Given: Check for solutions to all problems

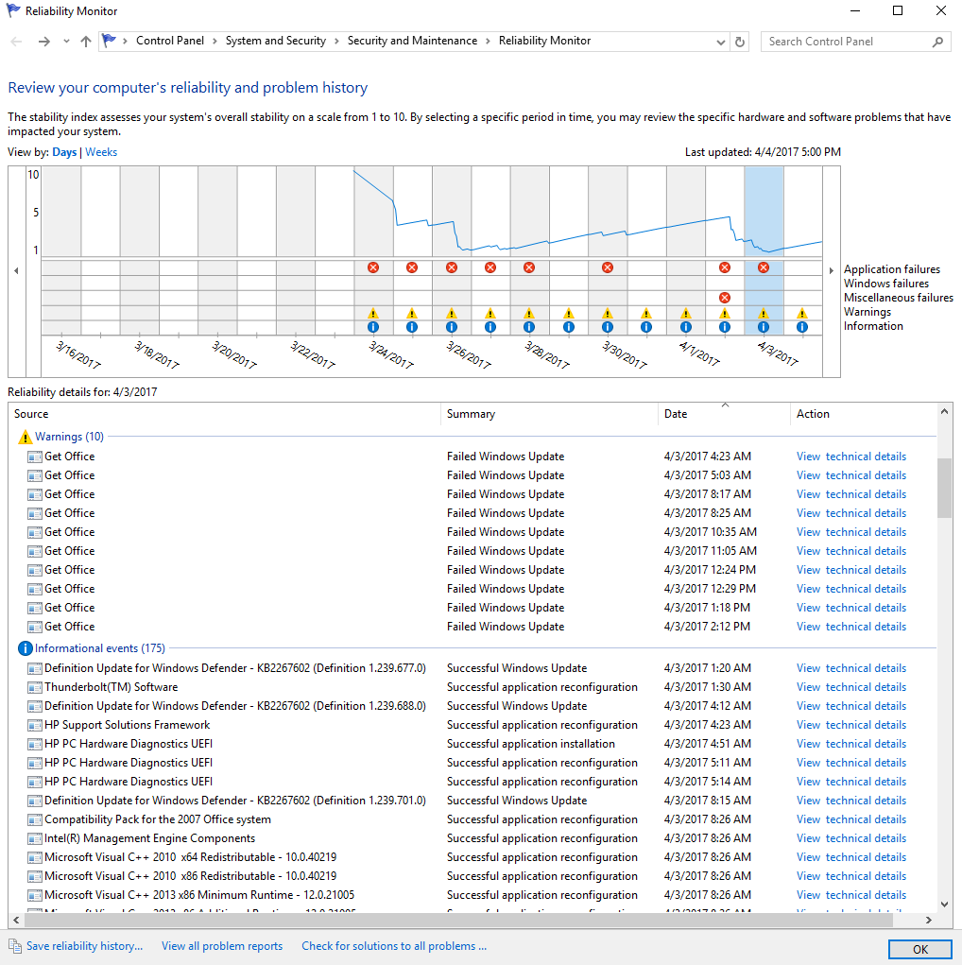Looking at the screenshot, I should click(x=394, y=946).
